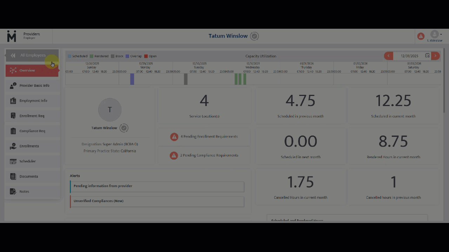Click the red alert icon in header
This screenshot has height=252, width=449.
[x=421, y=36]
